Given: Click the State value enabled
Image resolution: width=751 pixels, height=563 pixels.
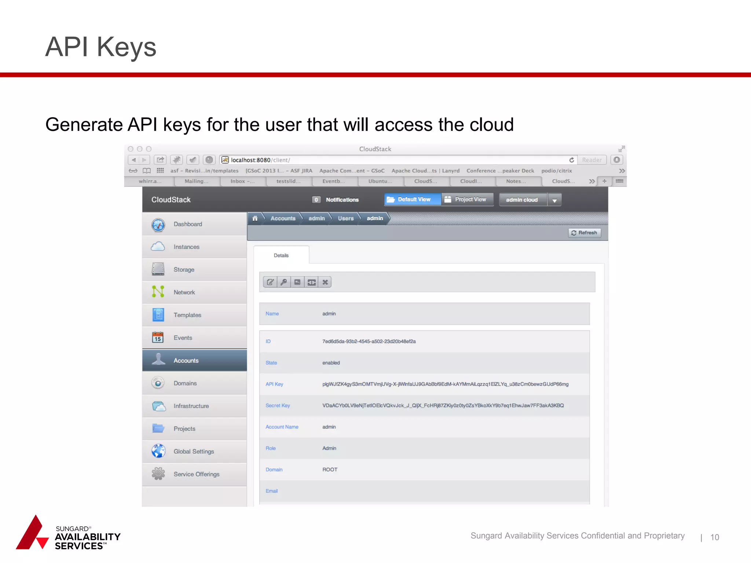Looking at the screenshot, I should click(331, 363).
